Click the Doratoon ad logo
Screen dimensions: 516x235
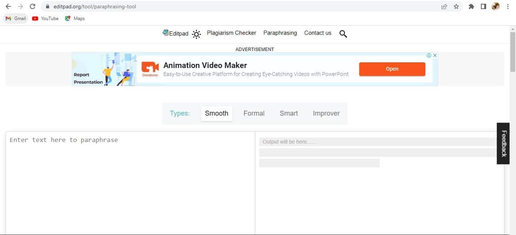coord(150,69)
